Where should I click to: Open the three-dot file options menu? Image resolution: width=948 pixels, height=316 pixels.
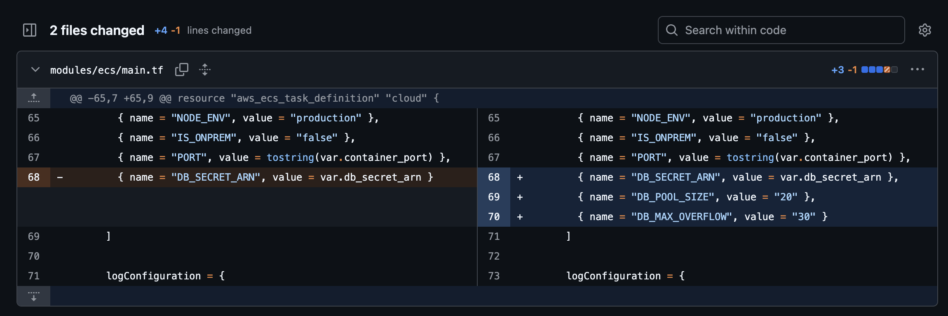[x=917, y=70]
